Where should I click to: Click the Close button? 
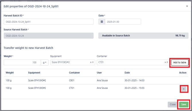pyautogui.click(x=173, y=104)
